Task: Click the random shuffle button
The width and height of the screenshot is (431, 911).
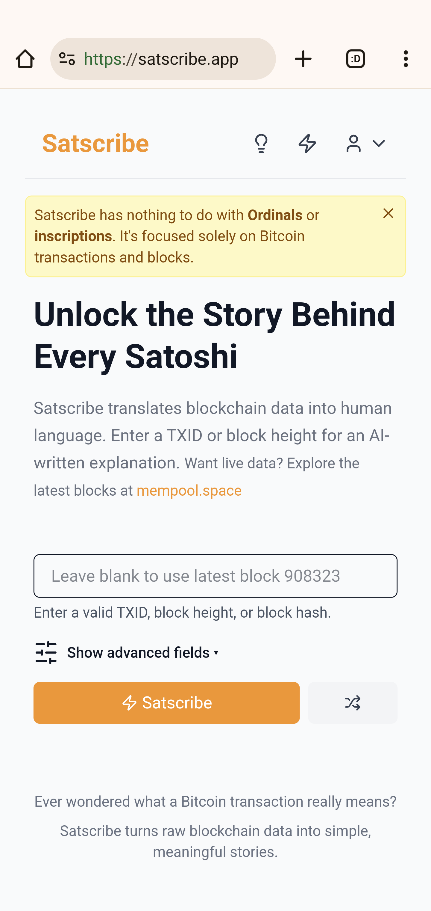Action: (x=353, y=703)
